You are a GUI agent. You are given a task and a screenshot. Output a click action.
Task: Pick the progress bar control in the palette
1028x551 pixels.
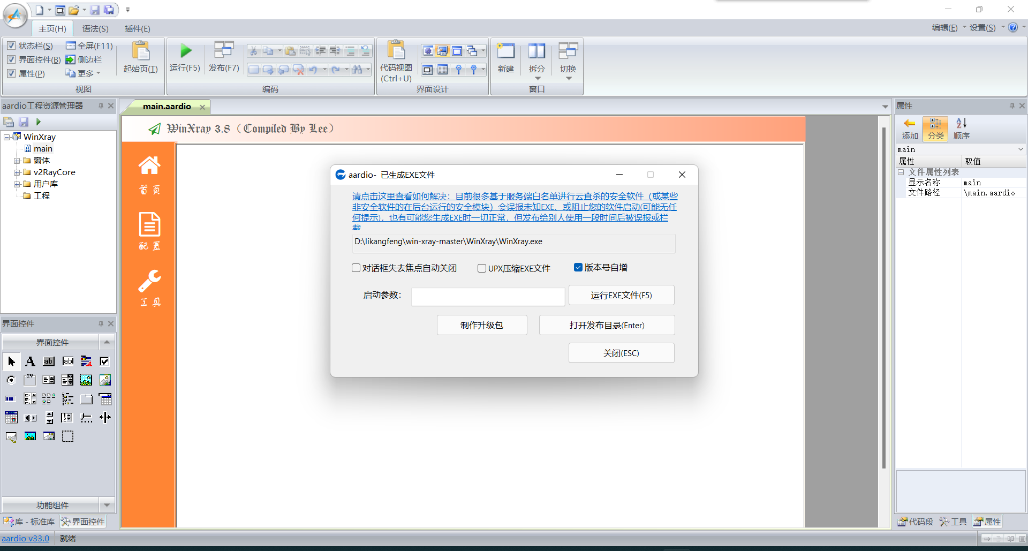pos(11,399)
